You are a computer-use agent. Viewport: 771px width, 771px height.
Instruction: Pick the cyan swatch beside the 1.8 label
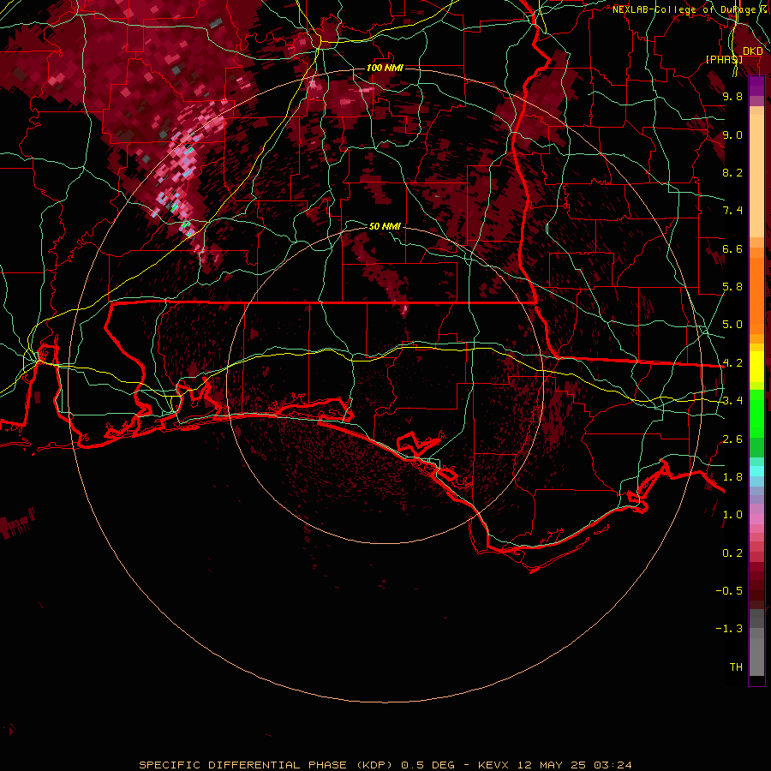pos(756,471)
